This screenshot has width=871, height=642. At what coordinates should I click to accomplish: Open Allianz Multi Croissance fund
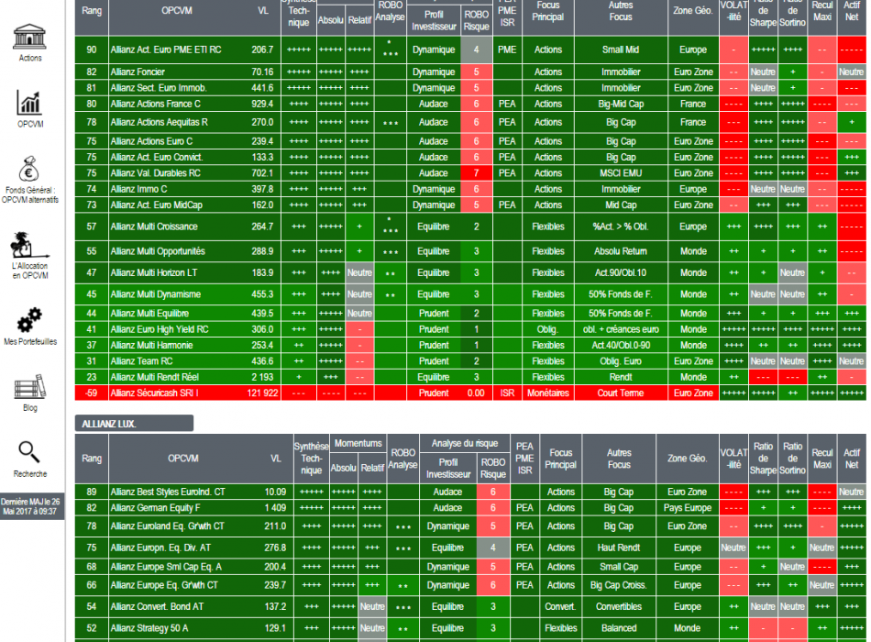[x=154, y=227]
